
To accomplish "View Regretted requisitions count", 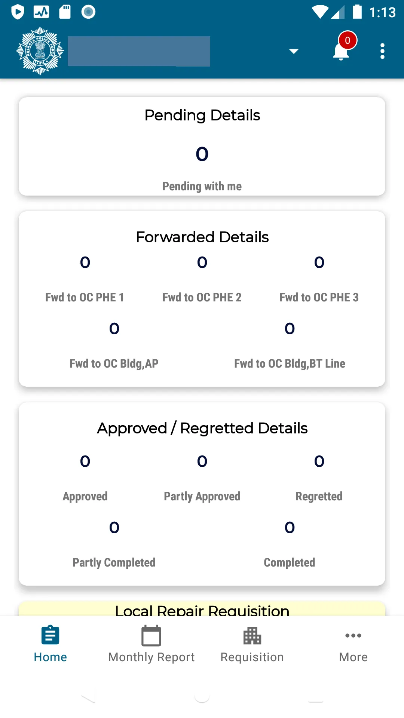I will (x=319, y=478).
